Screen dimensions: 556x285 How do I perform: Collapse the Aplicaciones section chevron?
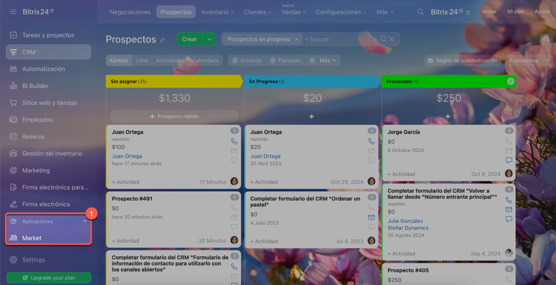[85, 221]
